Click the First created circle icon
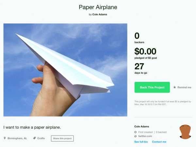The height and width of the screenshot is (147, 196). [x=136, y=132]
